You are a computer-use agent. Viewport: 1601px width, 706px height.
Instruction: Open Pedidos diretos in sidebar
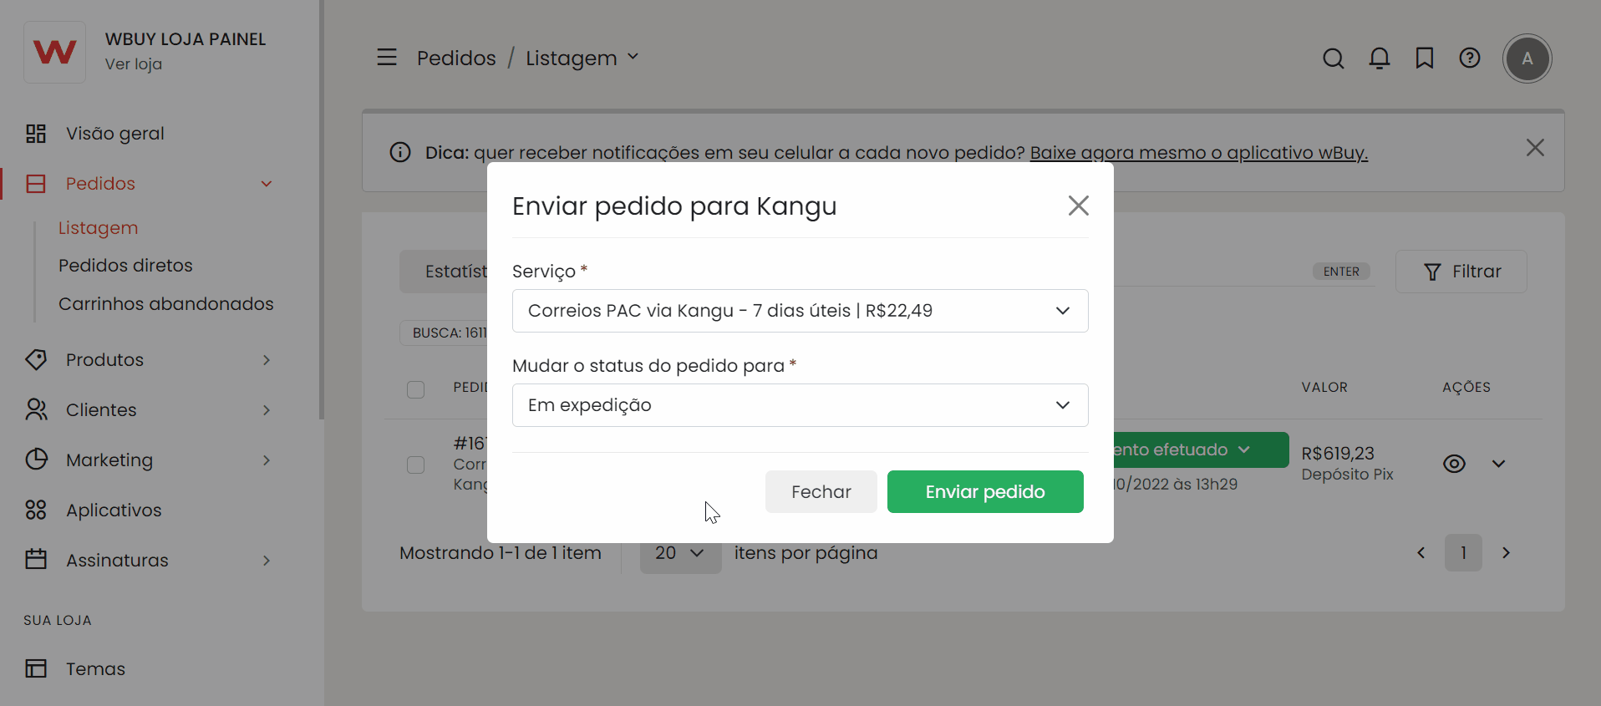coord(125,266)
